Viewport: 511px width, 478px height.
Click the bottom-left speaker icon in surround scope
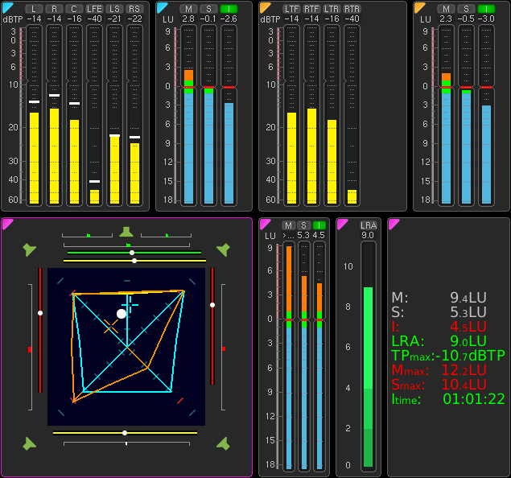[30, 443]
